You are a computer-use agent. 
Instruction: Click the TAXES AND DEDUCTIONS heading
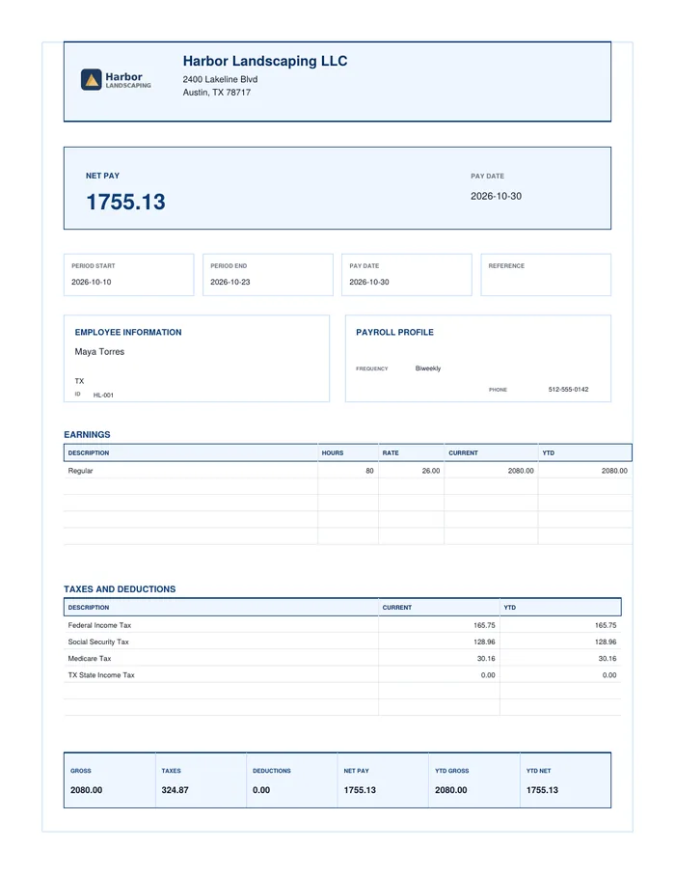pos(120,589)
